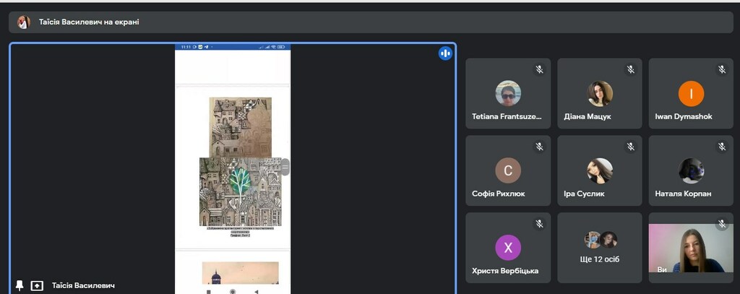740x294 pixels.
Task: Click Іра Суслик's profile avatar
Action: pyautogui.click(x=599, y=170)
